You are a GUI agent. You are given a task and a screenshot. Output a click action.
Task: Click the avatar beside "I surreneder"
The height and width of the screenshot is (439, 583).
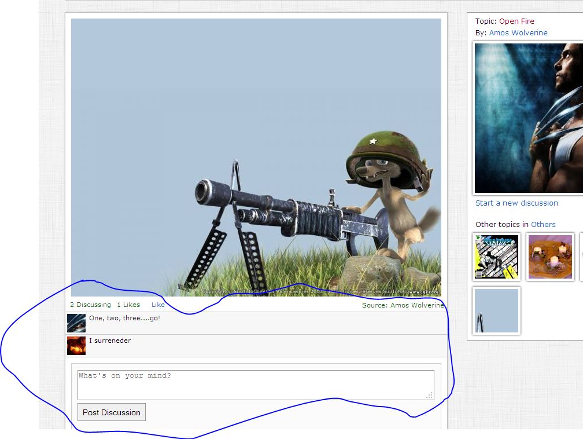76,346
